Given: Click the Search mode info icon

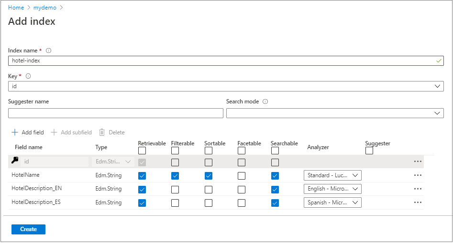Looking at the screenshot, I should [x=265, y=101].
